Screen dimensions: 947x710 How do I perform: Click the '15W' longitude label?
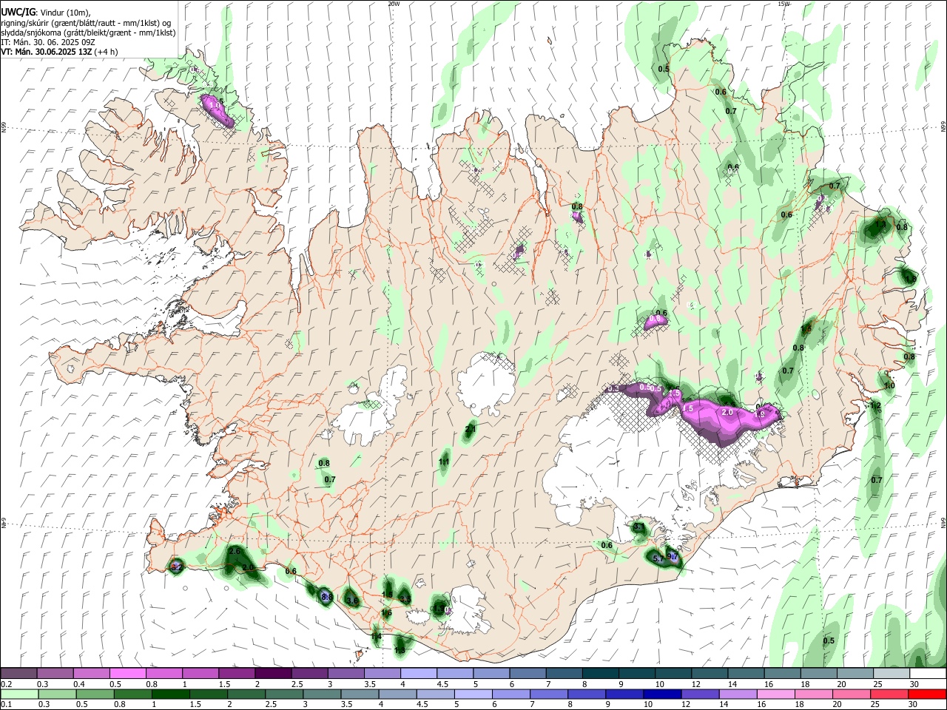point(783,4)
